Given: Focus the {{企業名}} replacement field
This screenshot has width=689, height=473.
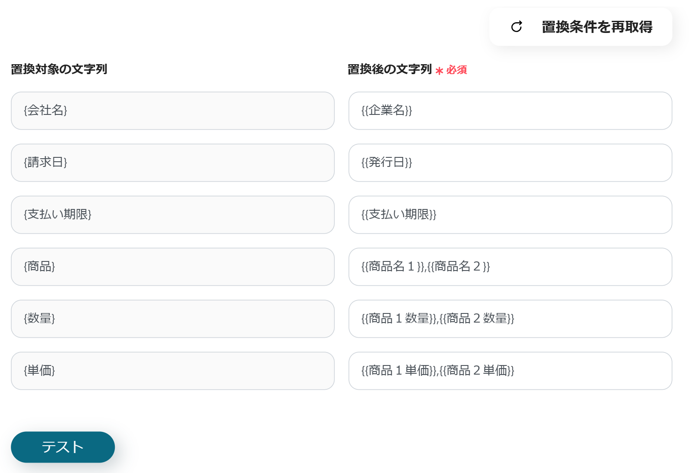Looking at the screenshot, I should coord(510,111).
